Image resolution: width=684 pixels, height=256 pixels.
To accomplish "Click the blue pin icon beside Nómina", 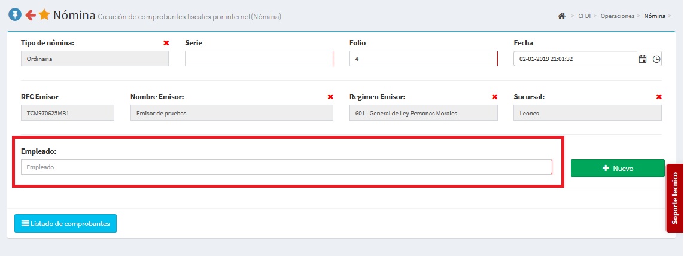I will pyautogui.click(x=14, y=15).
